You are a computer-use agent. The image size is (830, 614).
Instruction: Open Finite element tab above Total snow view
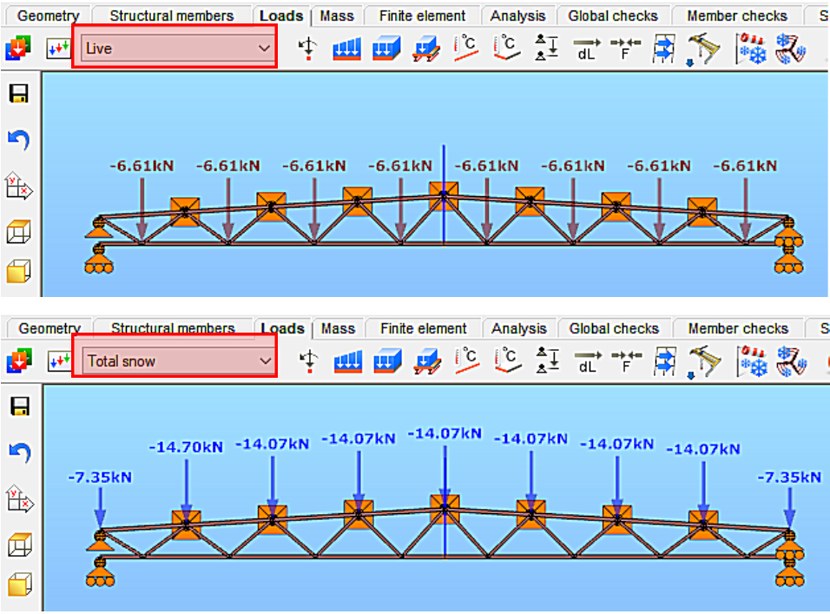pos(424,328)
